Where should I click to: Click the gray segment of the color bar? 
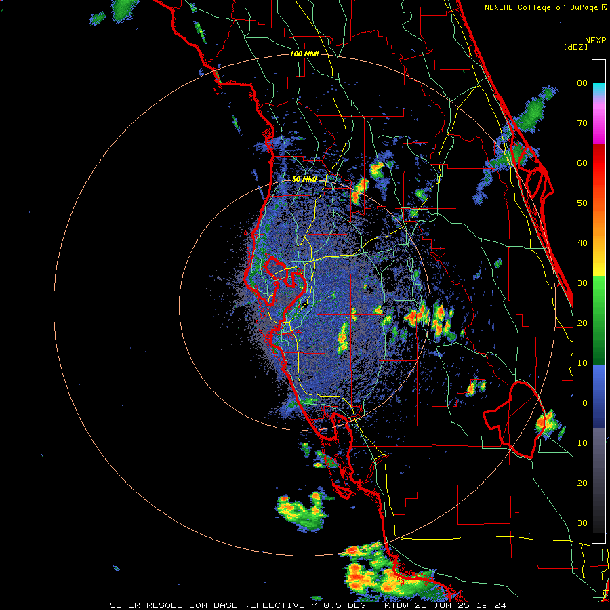598,459
